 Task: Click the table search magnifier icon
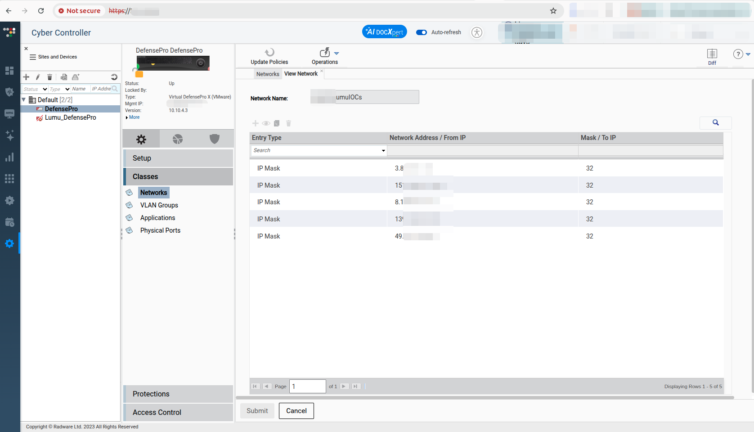715,123
